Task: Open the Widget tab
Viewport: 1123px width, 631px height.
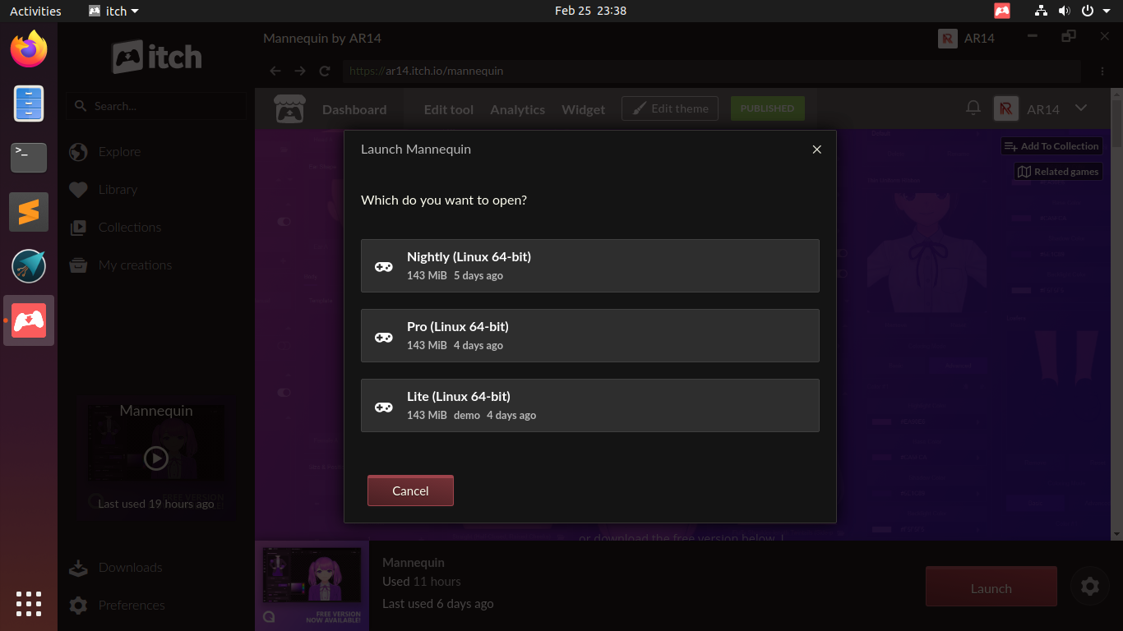Action: [x=584, y=109]
